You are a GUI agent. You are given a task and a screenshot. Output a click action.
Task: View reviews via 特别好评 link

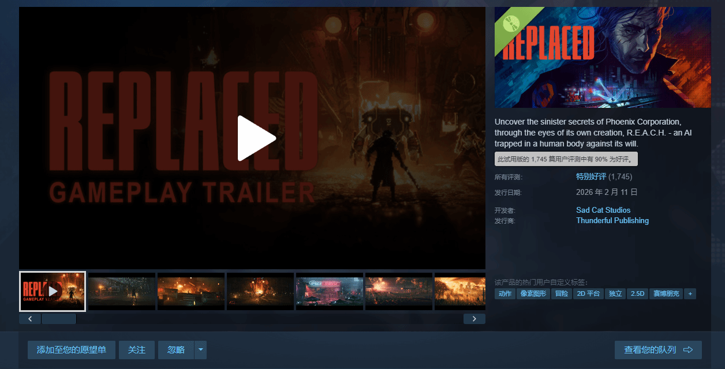591,176
